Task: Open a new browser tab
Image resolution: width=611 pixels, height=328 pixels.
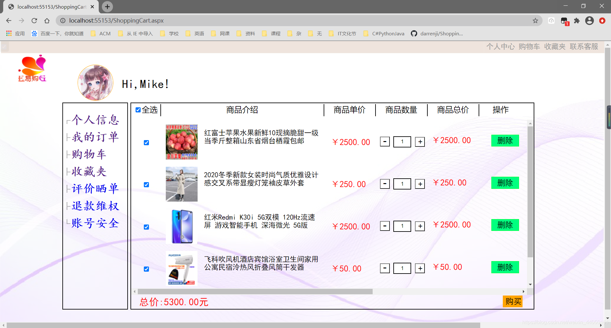Action: pyautogui.click(x=108, y=7)
